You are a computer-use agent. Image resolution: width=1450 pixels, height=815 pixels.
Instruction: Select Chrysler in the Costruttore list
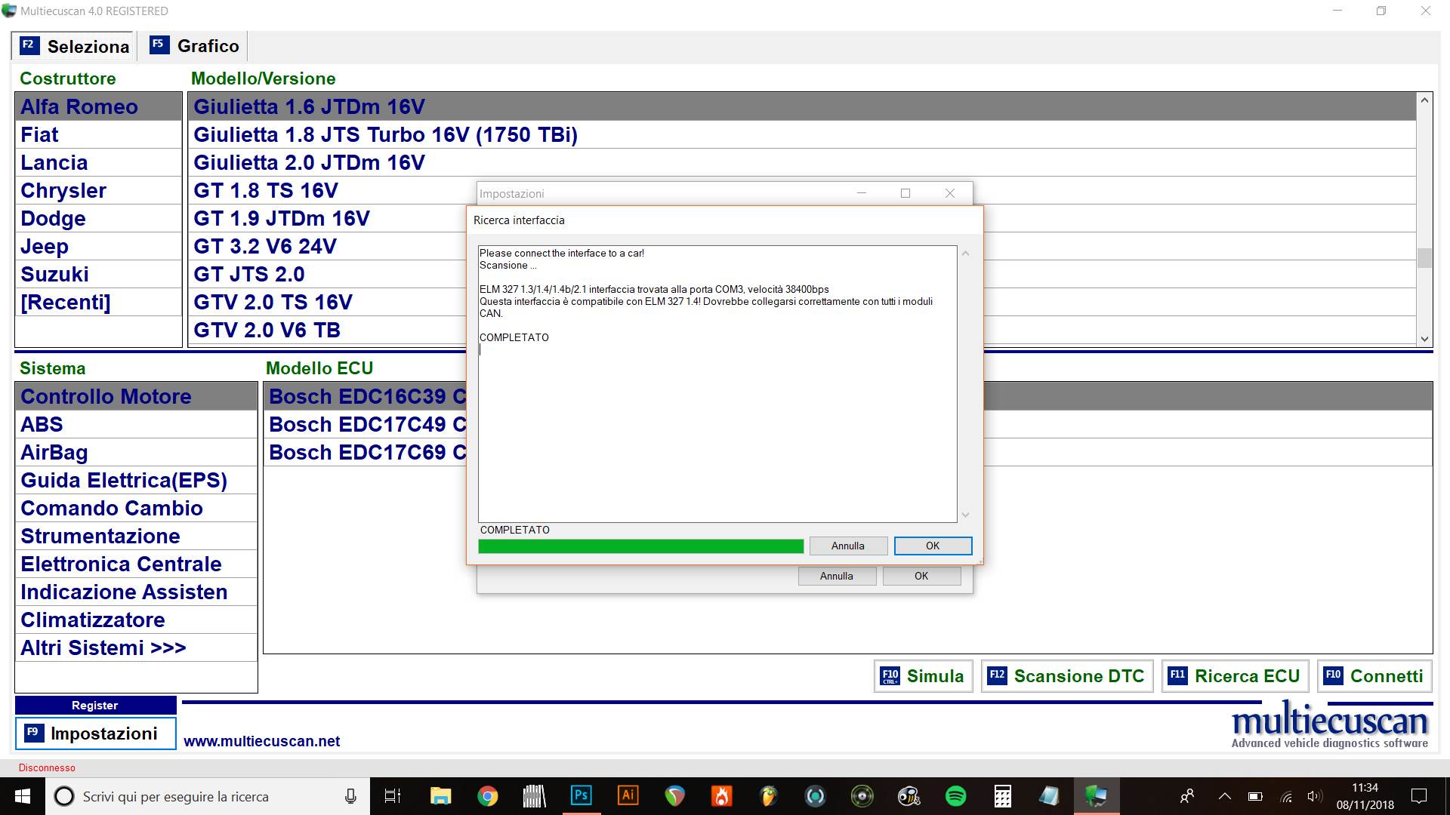(x=98, y=190)
